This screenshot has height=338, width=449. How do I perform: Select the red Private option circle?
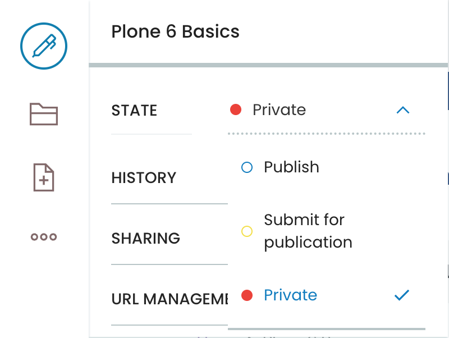247,295
